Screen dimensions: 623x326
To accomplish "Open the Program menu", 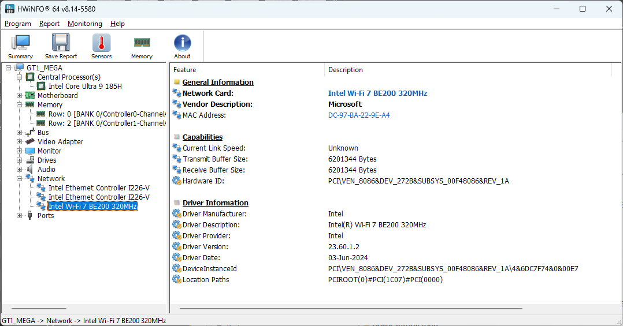I will coord(18,24).
